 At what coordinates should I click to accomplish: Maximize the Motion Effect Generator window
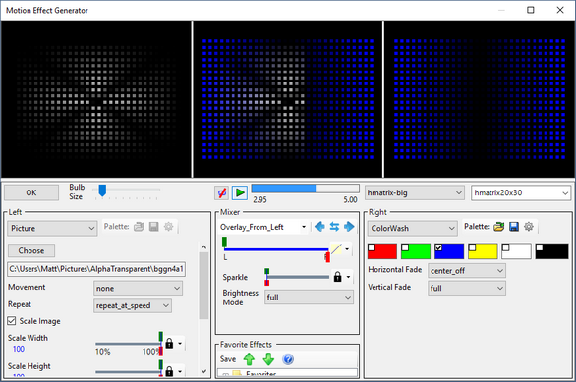pyautogui.click(x=531, y=10)
